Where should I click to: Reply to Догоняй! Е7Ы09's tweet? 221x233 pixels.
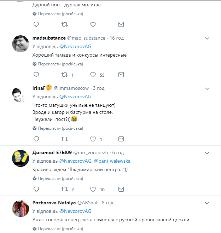click(x=36, y=190)
